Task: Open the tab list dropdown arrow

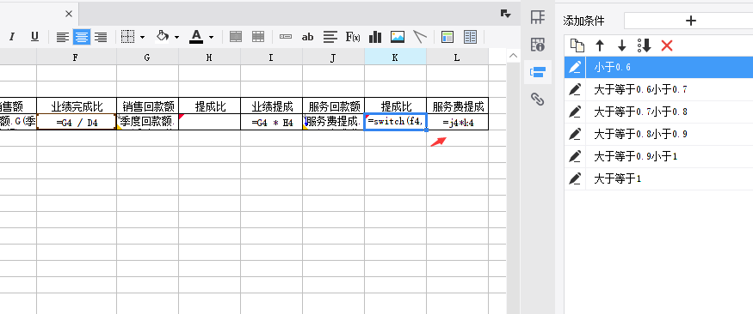Action: coord(505,14)
